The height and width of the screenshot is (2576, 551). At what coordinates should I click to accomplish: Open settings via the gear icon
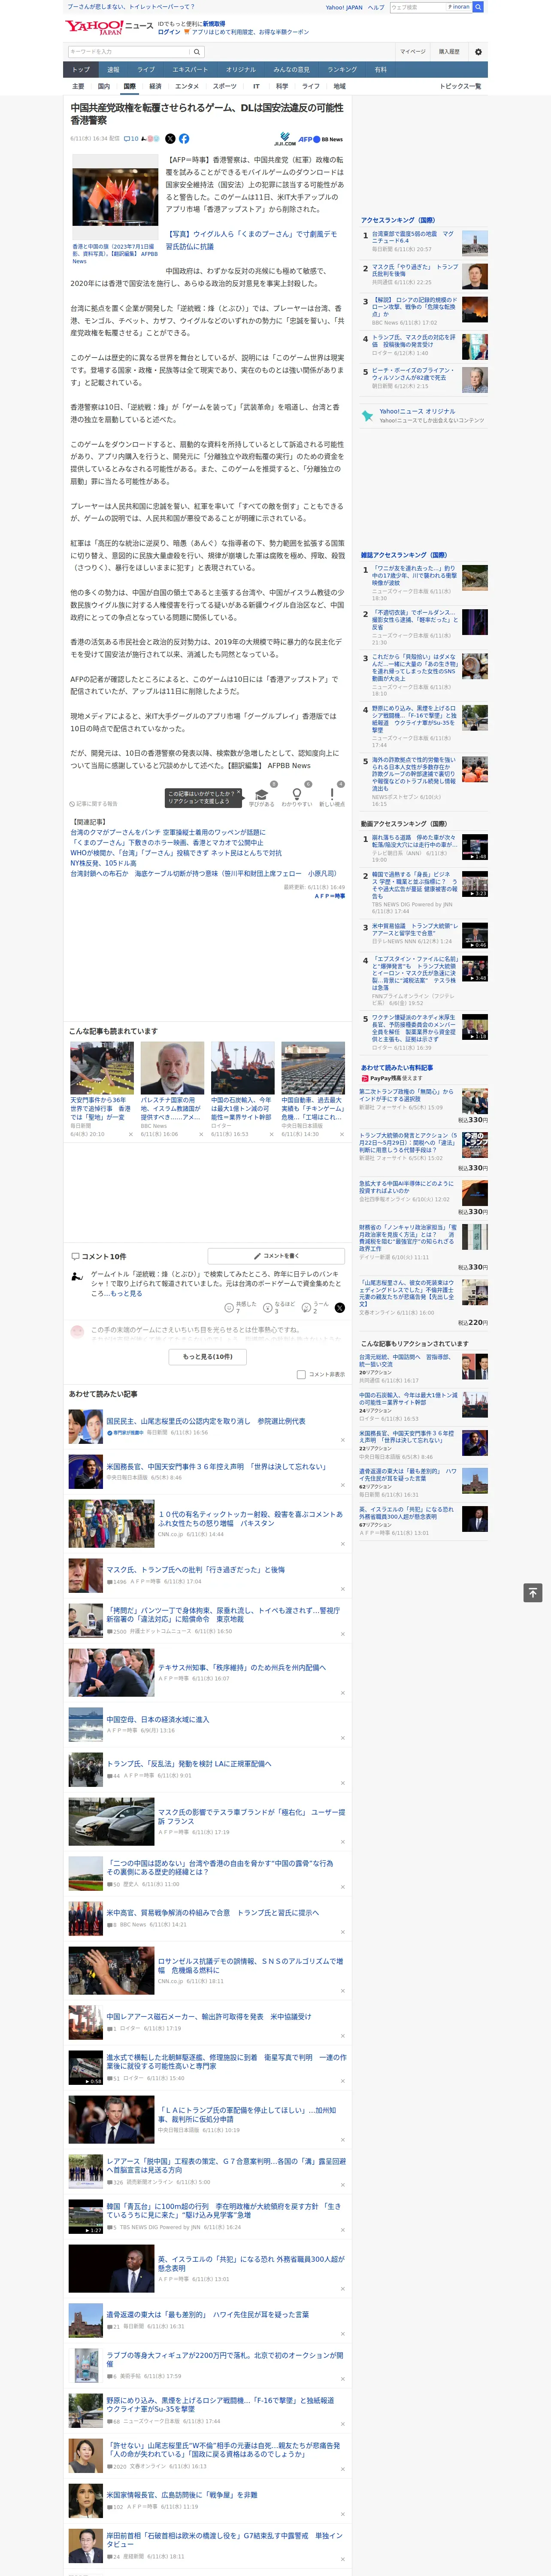click(478, 52)
